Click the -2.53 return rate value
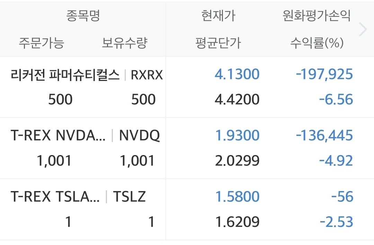Image resolution: width=374 pixels, height=245 pixels. pos(336,222)
